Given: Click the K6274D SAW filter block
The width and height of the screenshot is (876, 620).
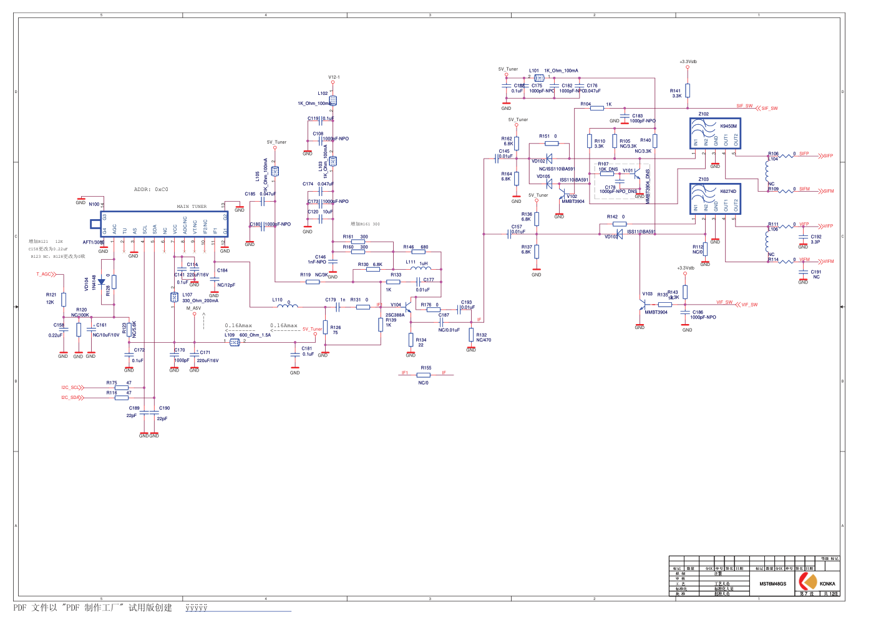Looking at the screenshot, I should tap(715, 199).
